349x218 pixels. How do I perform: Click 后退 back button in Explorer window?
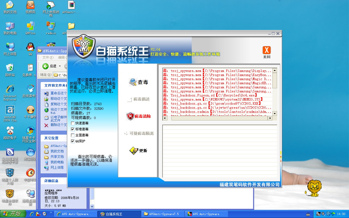click(50, 66)
